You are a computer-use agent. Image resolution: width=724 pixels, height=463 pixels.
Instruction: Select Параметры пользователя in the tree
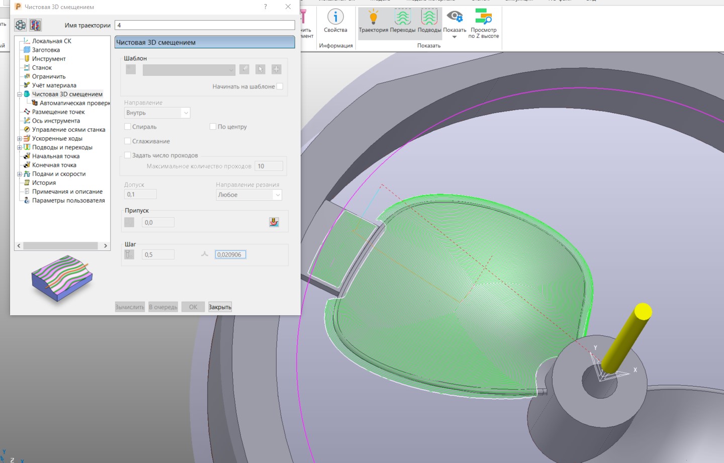point(68,201)
